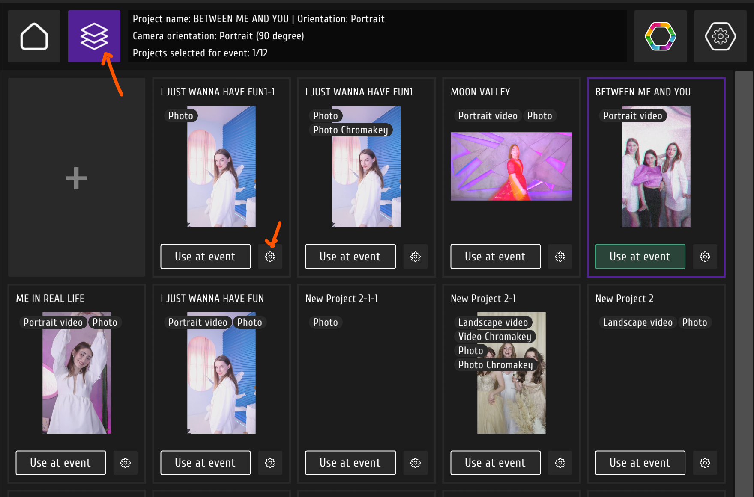Toggle green Use at event for BETWEEN ME AND YOU
The height and width of the screenshot is (497, 754).
click(640, 257)
